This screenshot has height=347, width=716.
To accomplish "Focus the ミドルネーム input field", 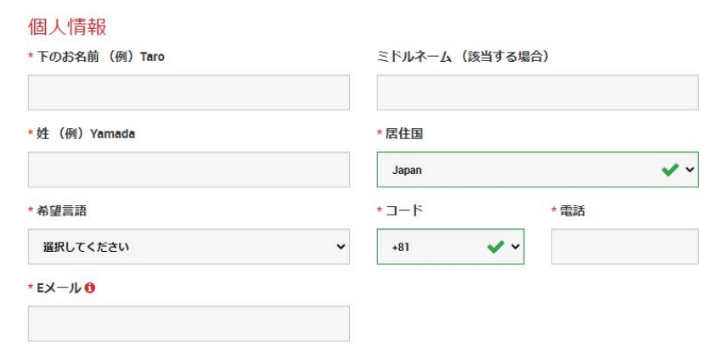I will tap(538, 92).
